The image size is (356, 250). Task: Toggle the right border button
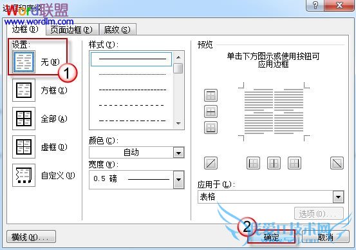[294, 163]
